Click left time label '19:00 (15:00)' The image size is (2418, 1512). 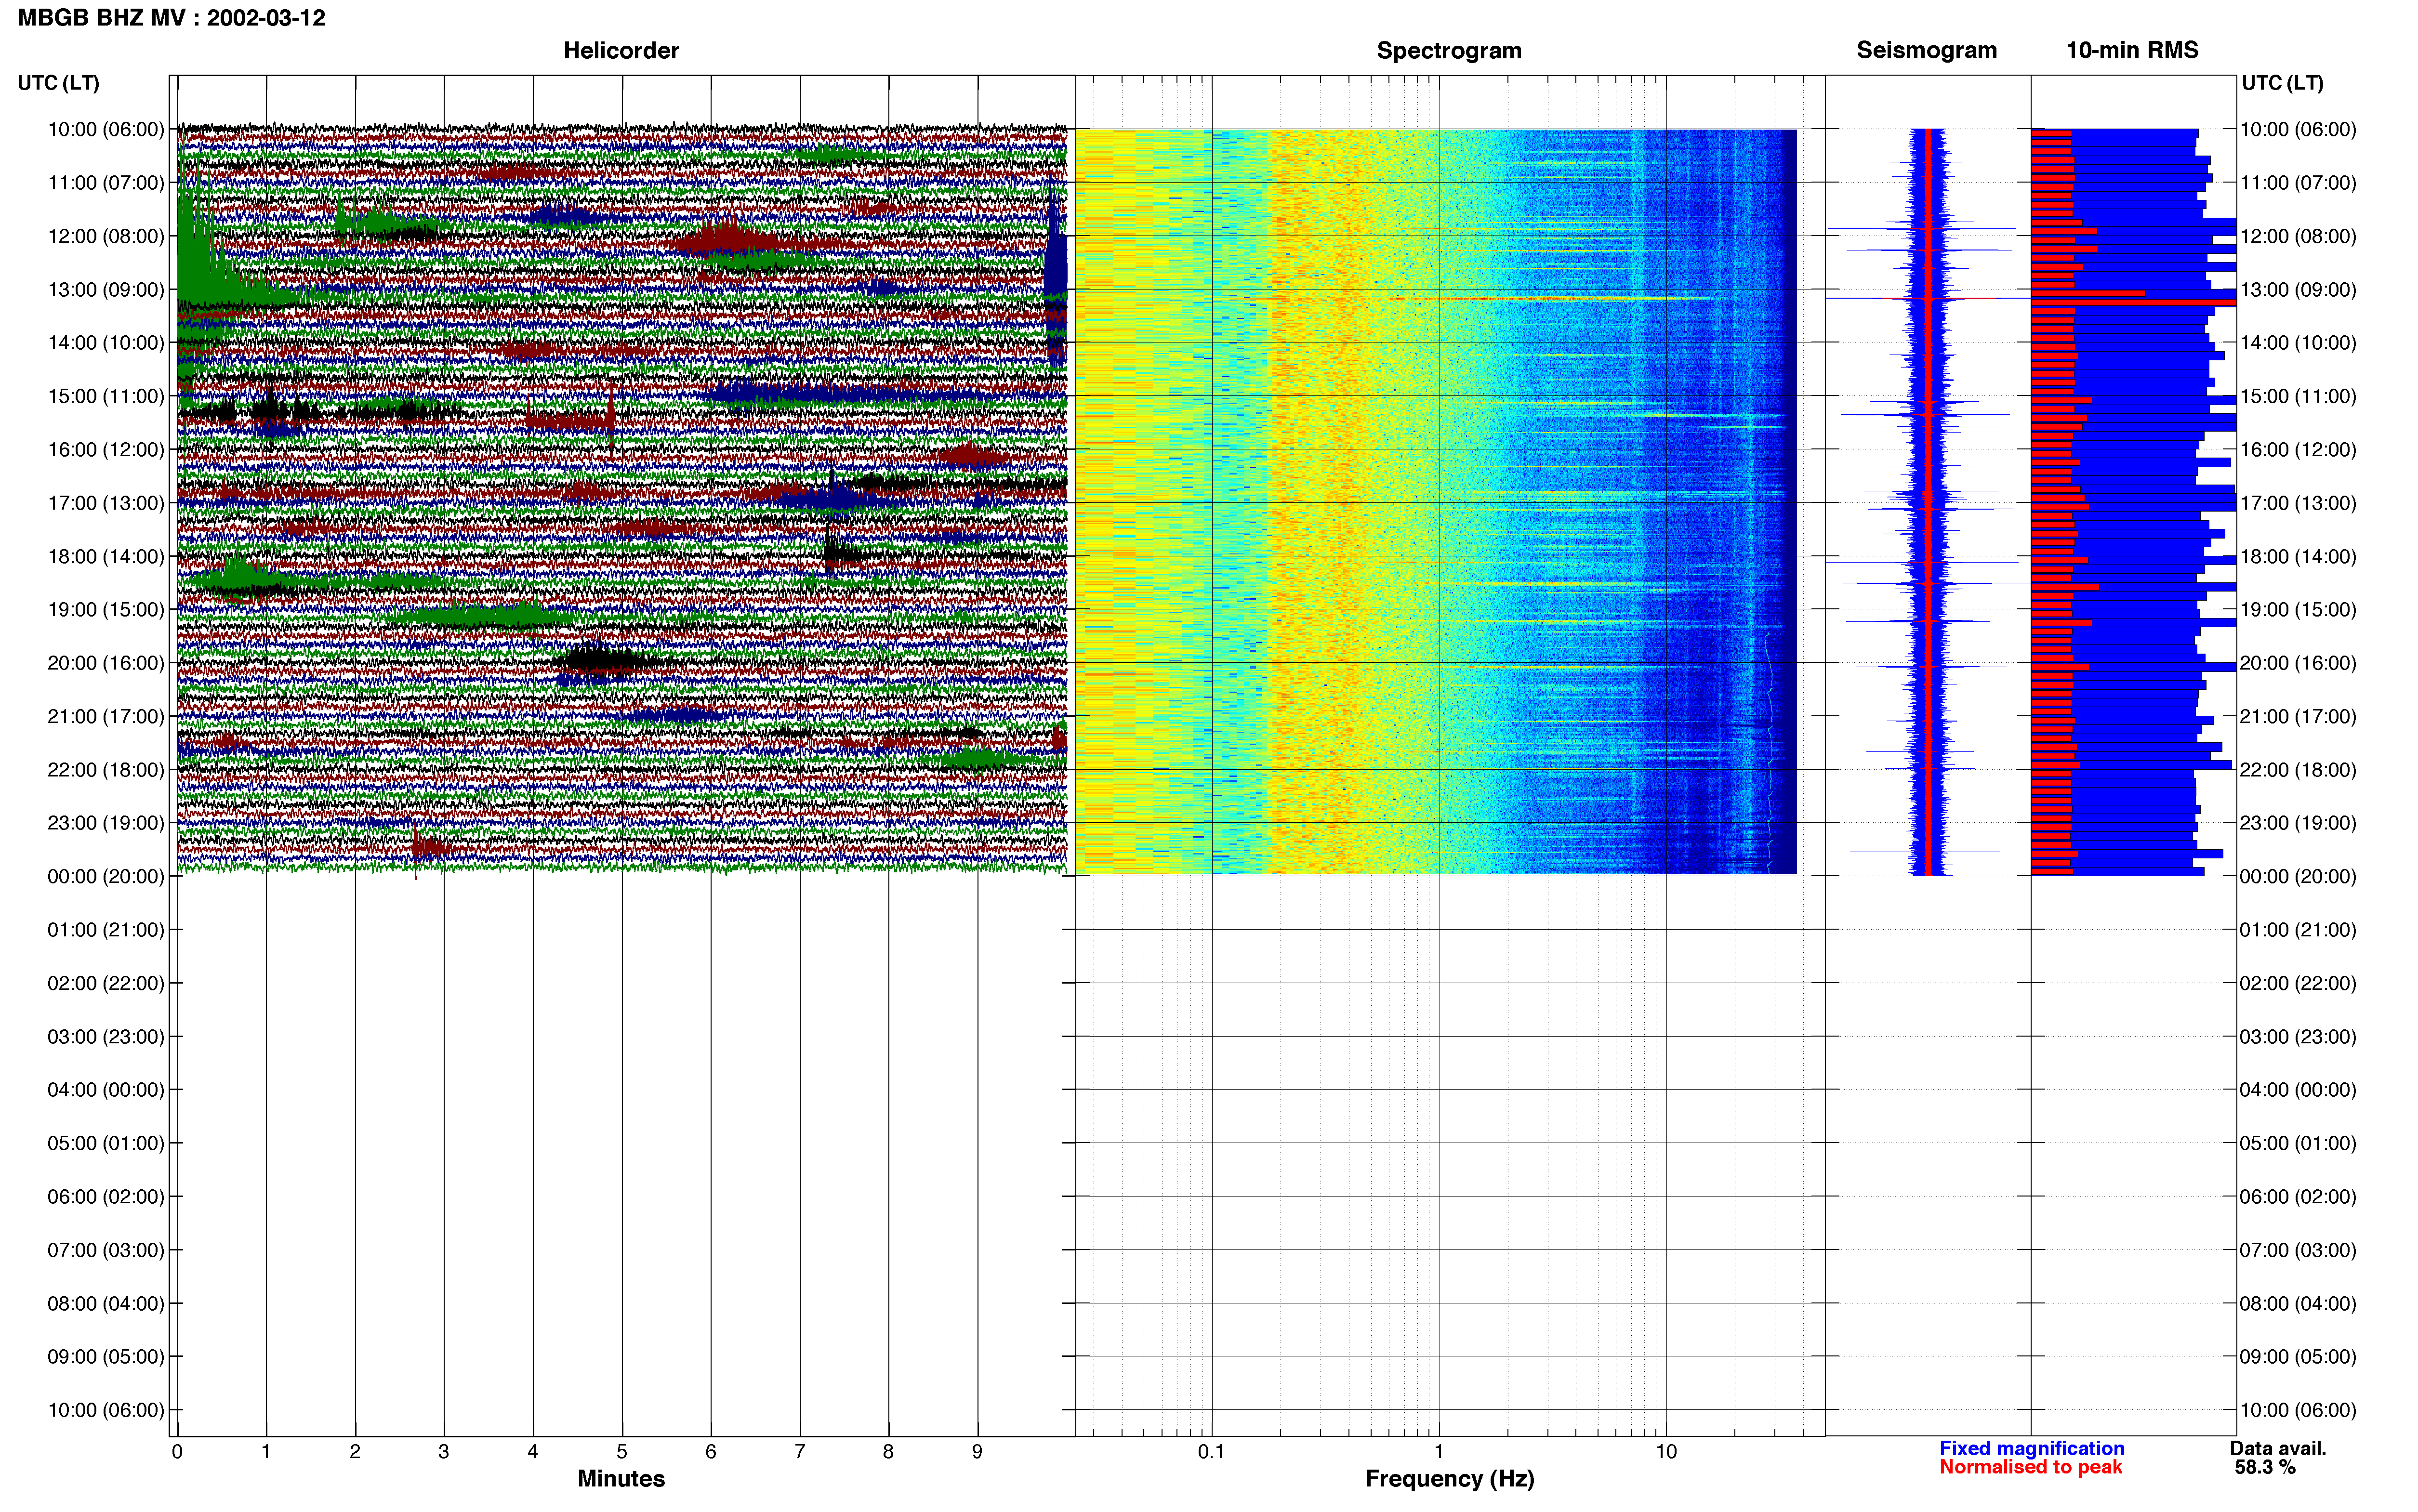tap(106, 609)
